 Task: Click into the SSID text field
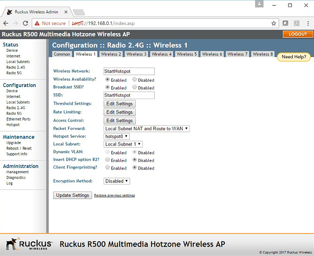point(129,96)
